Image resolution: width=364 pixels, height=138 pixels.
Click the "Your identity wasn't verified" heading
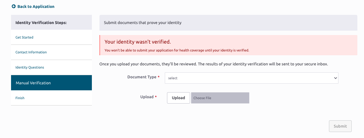138,42
